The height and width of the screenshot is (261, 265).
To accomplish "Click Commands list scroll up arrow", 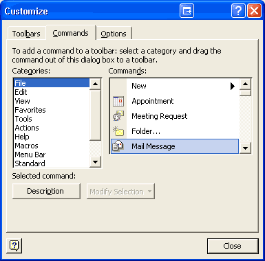I will (245, 84).
